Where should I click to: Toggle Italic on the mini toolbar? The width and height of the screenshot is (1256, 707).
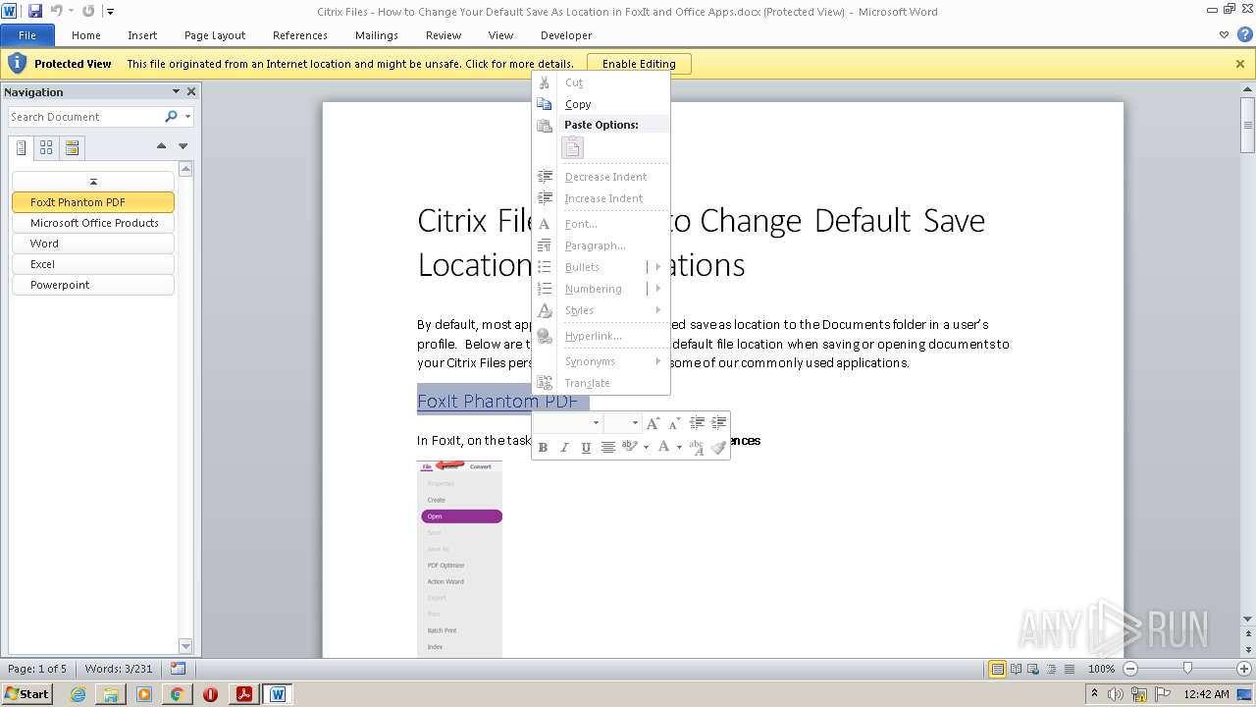[x=564, y=448]
